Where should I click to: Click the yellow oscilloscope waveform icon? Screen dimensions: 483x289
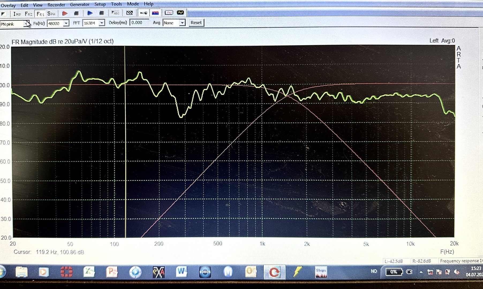180,13
